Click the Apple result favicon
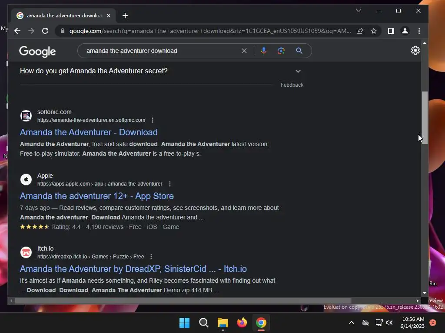Image resolution: width=445 pixels, height=333 pixels. pos(26,180)
